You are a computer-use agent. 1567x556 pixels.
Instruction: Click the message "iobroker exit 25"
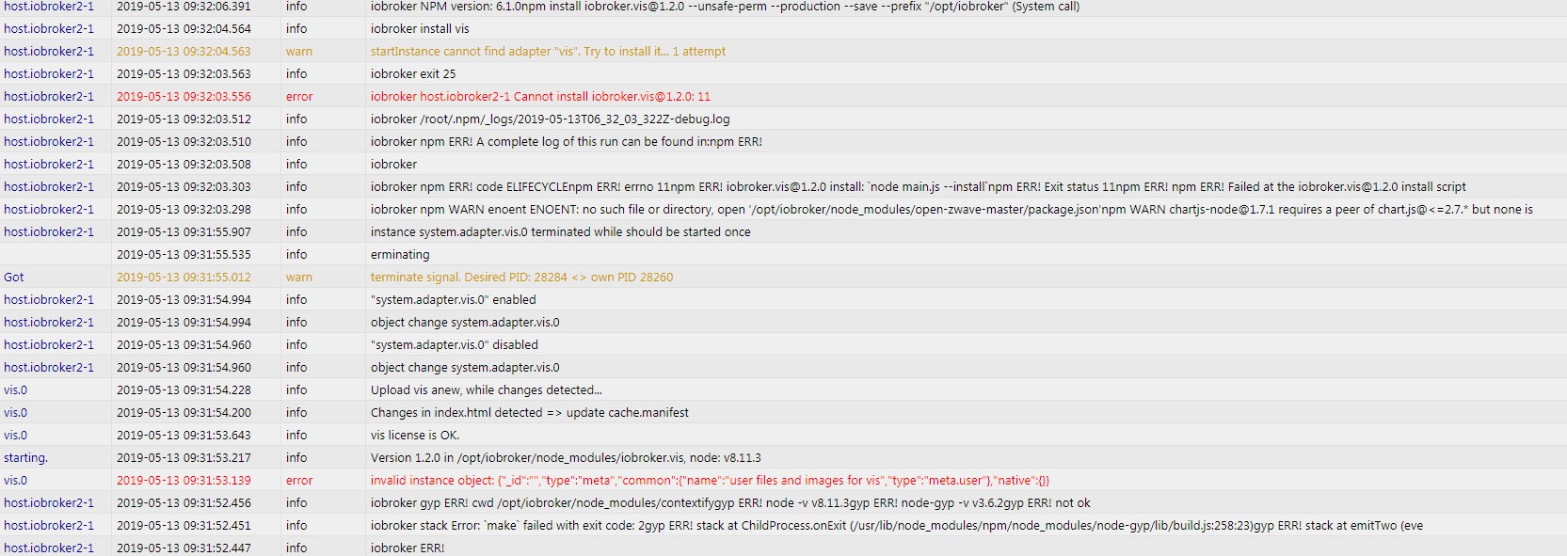coord(413,73)
